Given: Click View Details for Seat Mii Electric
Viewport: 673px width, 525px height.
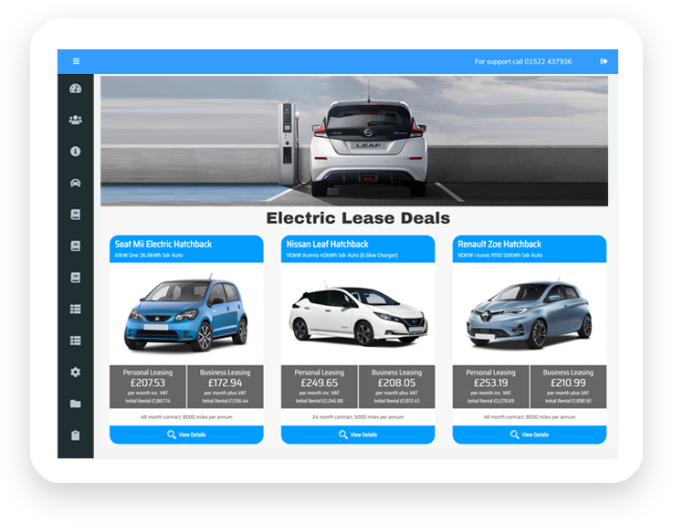Looking at the screenshot, I should coord(186,435).
